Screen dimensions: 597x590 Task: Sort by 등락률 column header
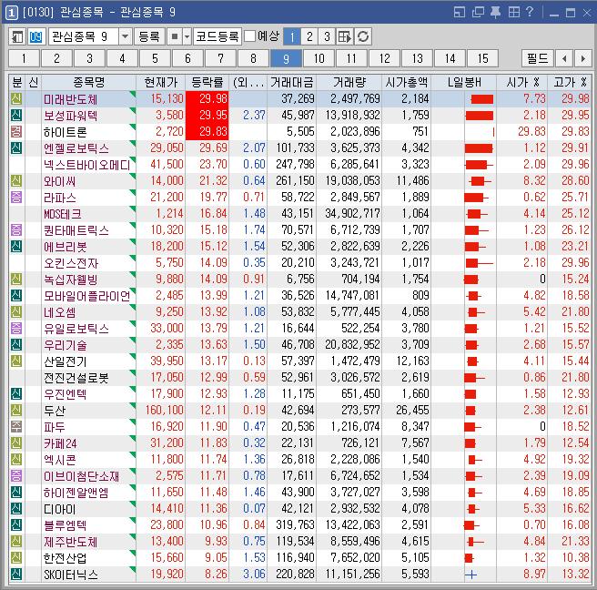(207, 82)
